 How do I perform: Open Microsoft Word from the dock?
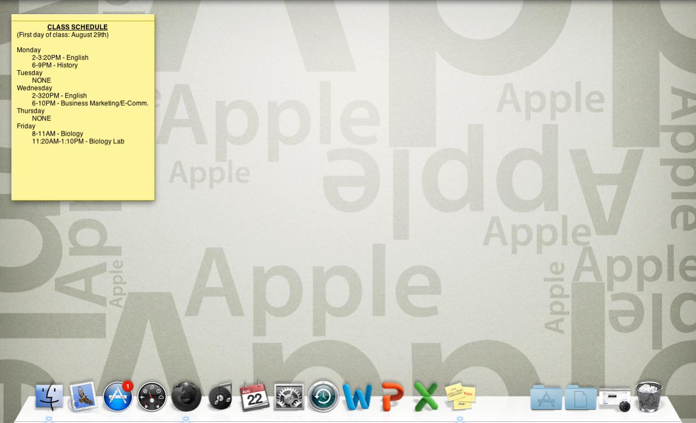[x=358, y=397]
